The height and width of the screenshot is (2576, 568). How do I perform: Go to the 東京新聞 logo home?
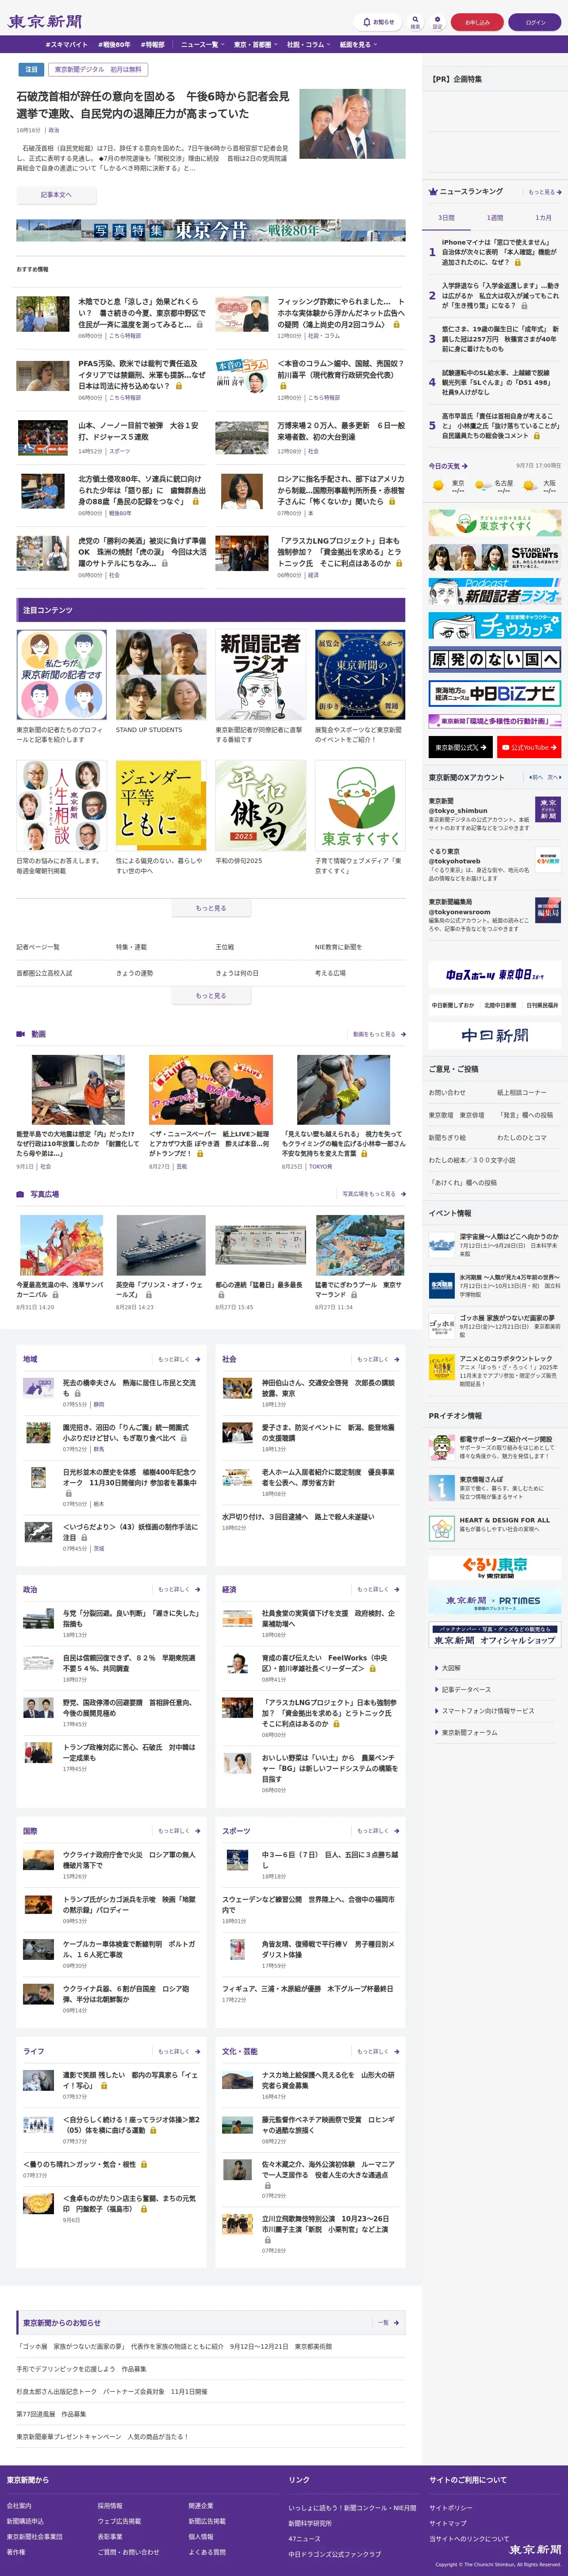(x=45, y=21)
